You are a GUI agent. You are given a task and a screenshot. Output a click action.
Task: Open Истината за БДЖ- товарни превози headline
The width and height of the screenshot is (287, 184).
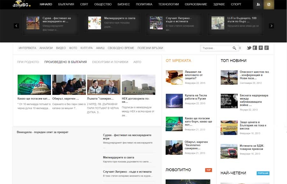(252, 147)
